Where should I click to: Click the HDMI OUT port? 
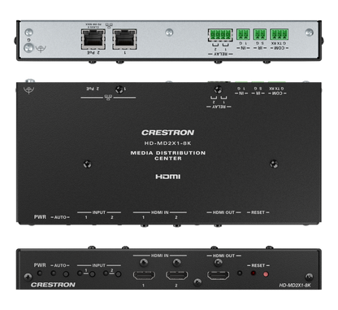click(218, 276)
